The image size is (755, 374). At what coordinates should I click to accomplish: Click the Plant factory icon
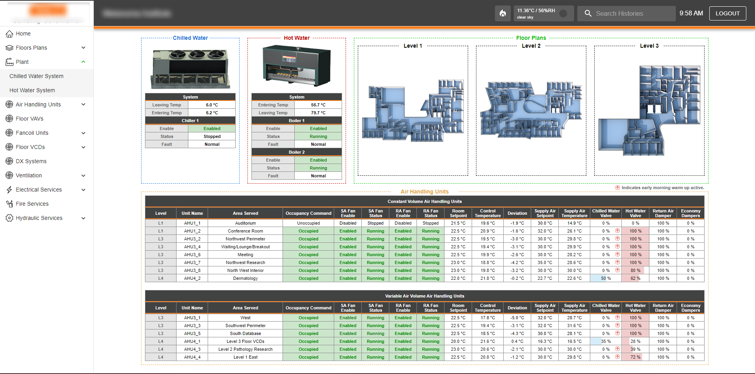(9, 62)
